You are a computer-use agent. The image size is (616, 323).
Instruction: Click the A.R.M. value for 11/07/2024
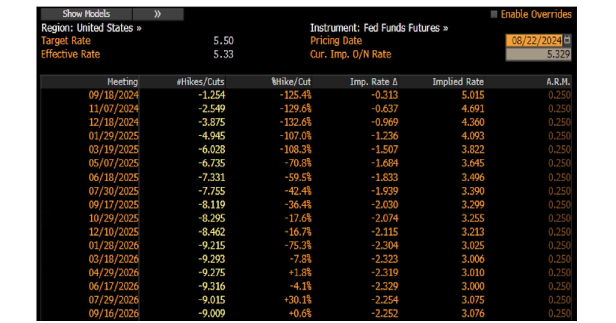pos(559,108)
